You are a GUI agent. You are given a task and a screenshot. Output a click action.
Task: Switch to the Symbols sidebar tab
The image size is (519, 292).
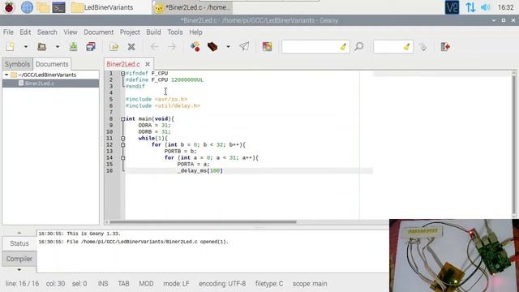[17, 64]
